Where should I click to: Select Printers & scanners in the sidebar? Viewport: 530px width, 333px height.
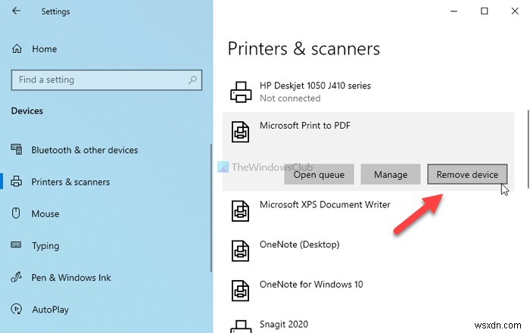coord(70,182)
